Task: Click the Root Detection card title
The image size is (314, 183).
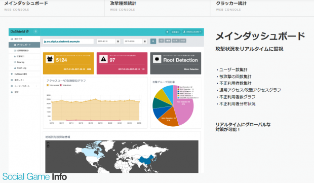Action: (x=180, y=60)
